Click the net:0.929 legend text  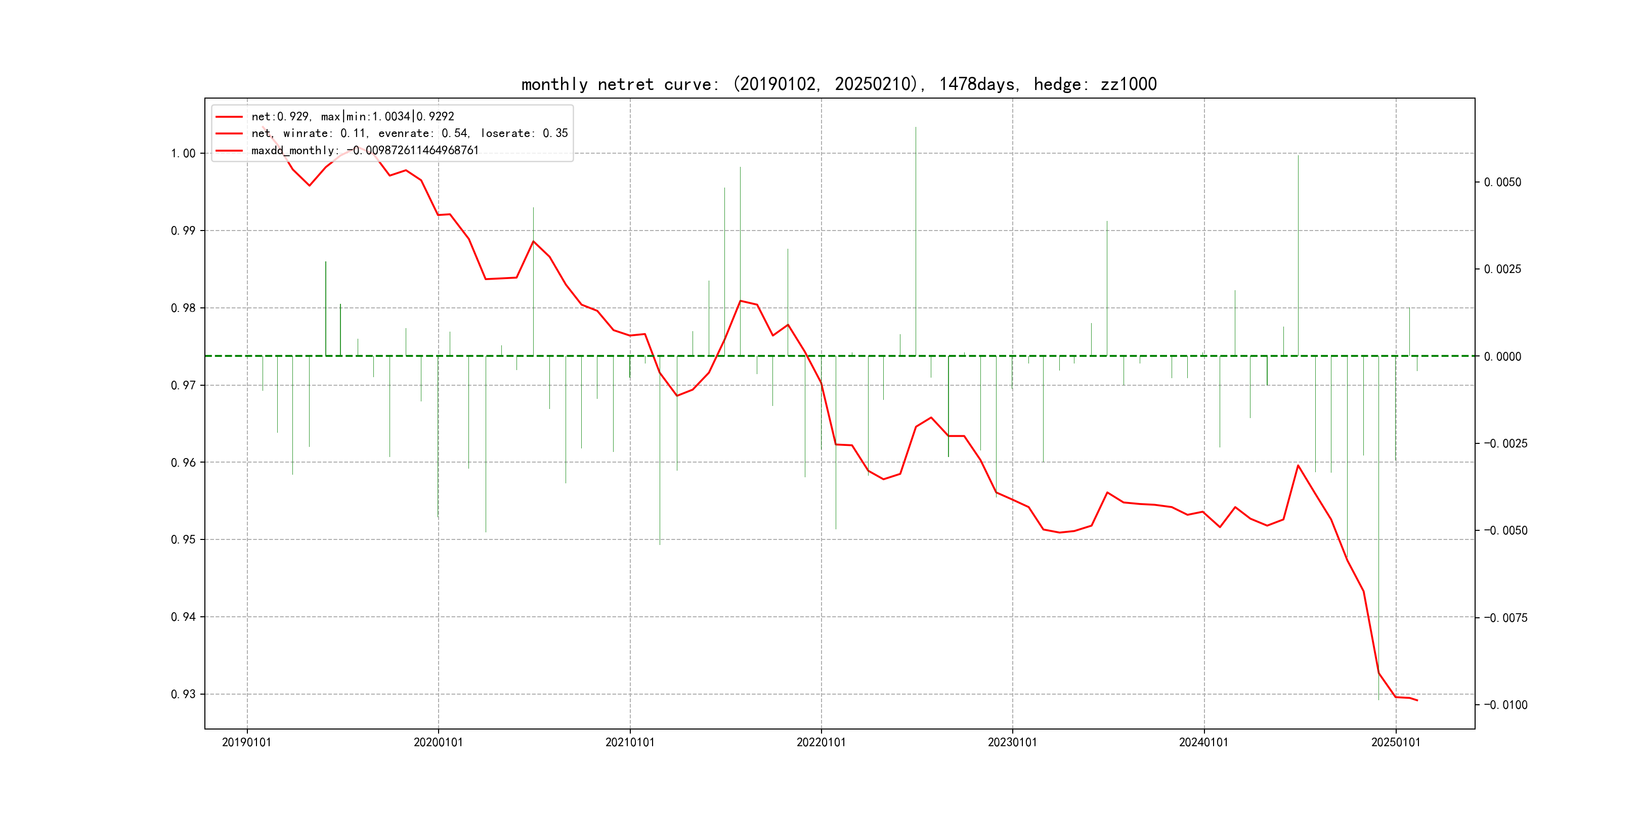[x=353, y=117]
